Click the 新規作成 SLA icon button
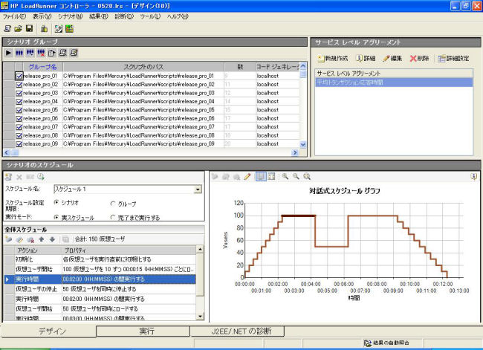The width and height of the screenshot is (483, 350). [332, 58]
